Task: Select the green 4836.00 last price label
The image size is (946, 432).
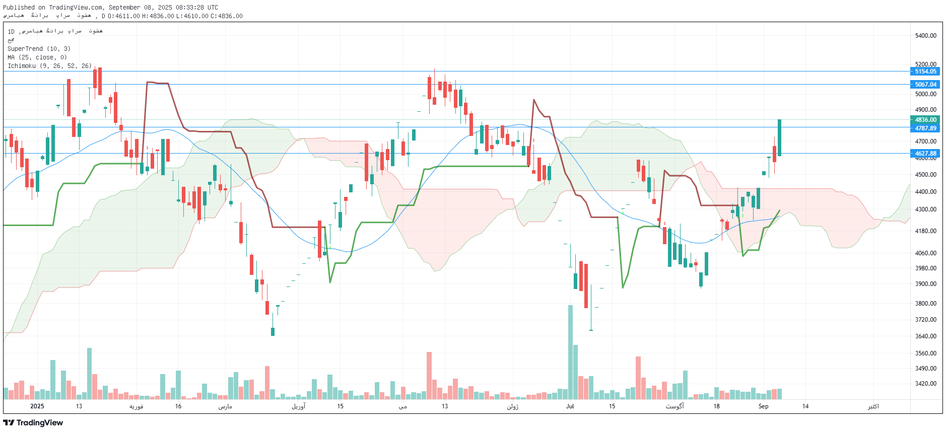Action: coord(925,120)
